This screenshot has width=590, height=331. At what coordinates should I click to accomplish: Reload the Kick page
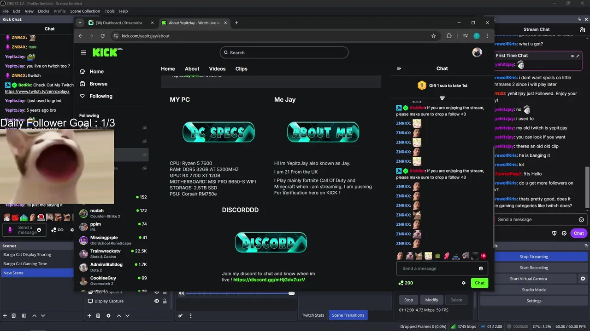102,36
